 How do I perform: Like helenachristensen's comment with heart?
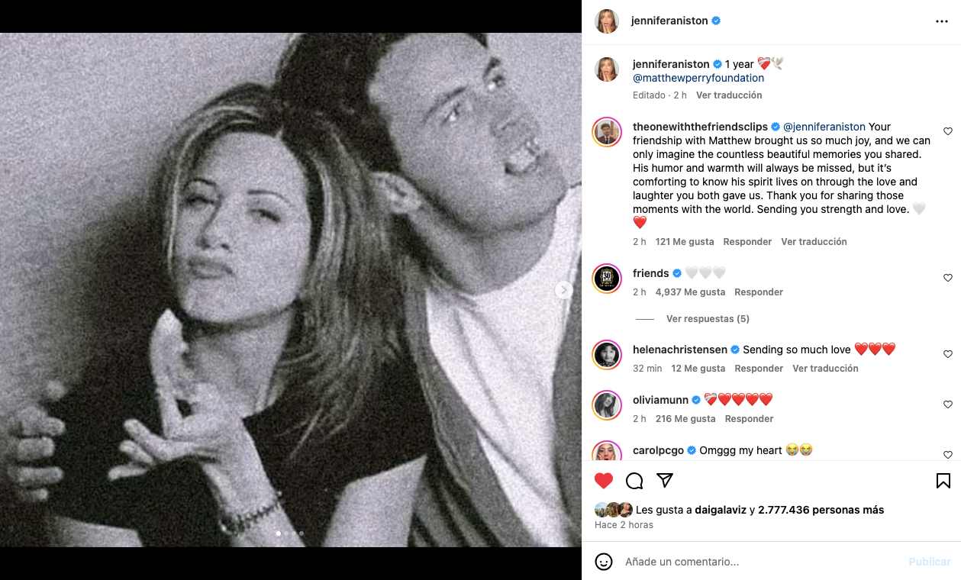click(x=947, y=354)
